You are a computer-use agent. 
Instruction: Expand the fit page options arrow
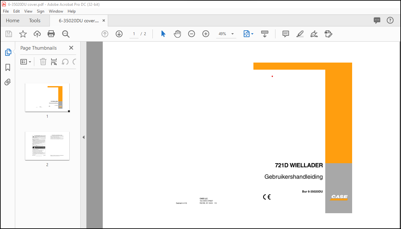[x=252, y=34]
